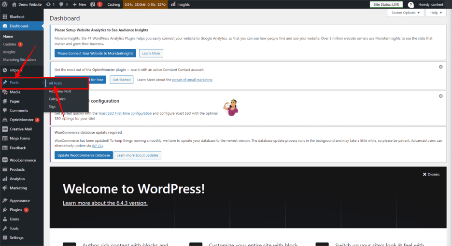Click the Users icon in sidebar
The height and width of the screenshot is (246, 452).
coord(5,219)
